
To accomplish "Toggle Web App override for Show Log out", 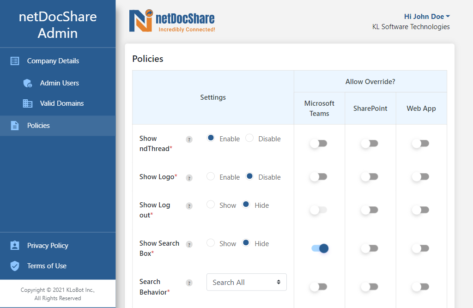I will click(420, 210).
